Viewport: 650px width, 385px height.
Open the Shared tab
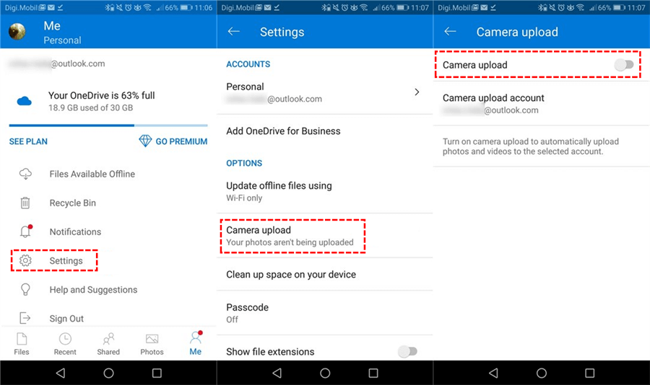click(108, 344)
